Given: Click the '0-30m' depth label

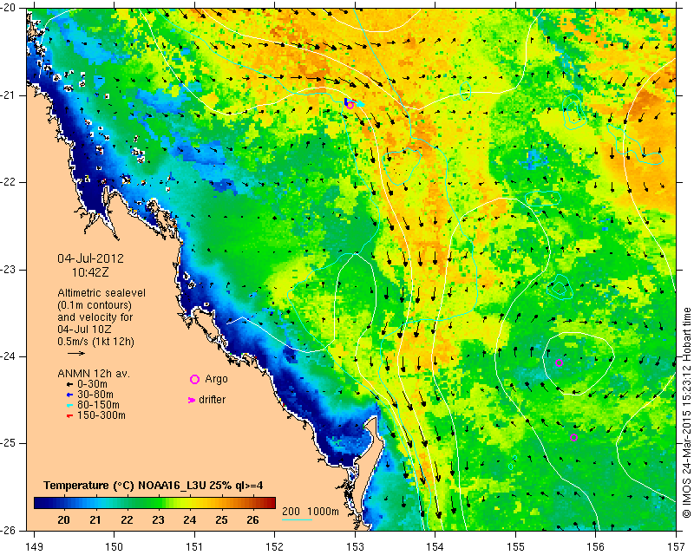Looking at the screenshot, I should [x=92, y=384].
